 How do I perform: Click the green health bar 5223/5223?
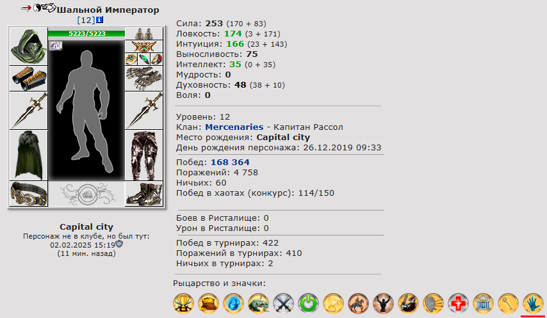[x=86, y=33]
